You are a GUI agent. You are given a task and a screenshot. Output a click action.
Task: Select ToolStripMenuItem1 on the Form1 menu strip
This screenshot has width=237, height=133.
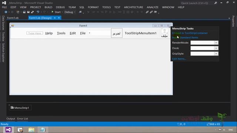tap(141, 33)
